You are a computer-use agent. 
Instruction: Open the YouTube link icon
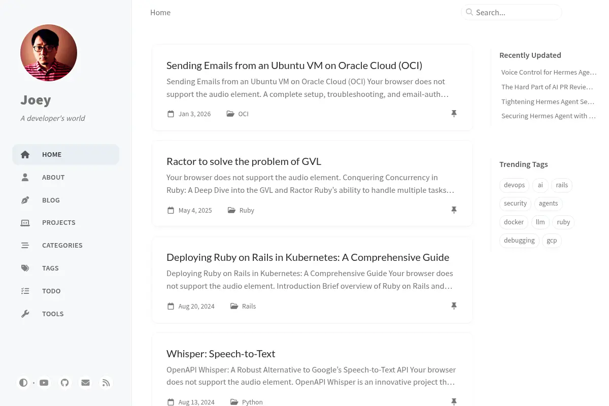44,383
